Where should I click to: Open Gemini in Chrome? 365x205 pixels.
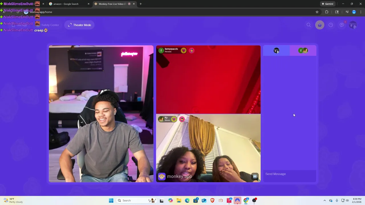[x=327, y=4]
